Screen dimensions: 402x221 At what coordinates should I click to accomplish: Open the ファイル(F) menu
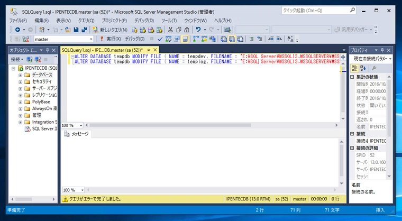[x=18, y=21]
